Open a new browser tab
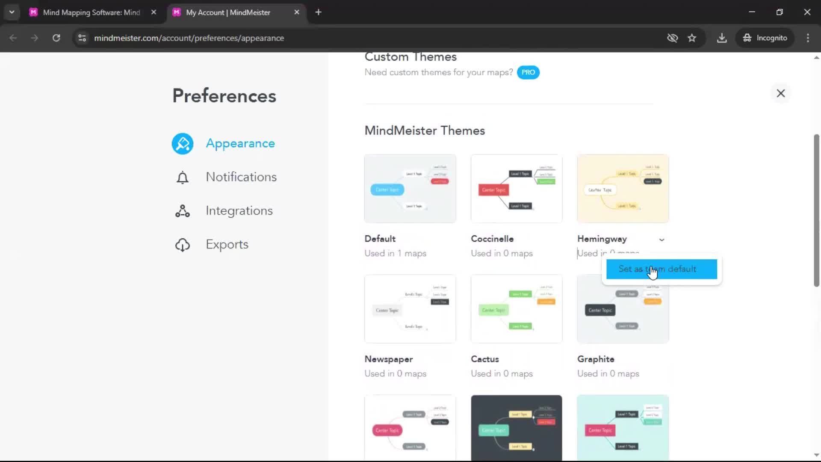 click(318, 12)
